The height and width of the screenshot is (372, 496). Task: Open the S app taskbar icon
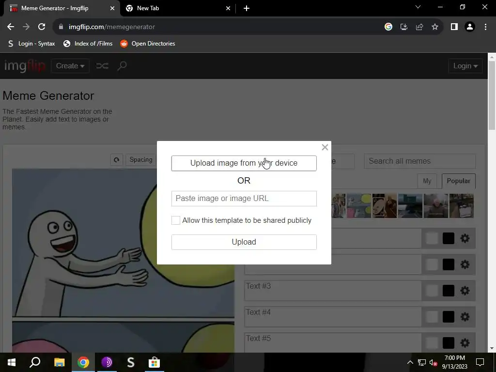click(131, 362)
